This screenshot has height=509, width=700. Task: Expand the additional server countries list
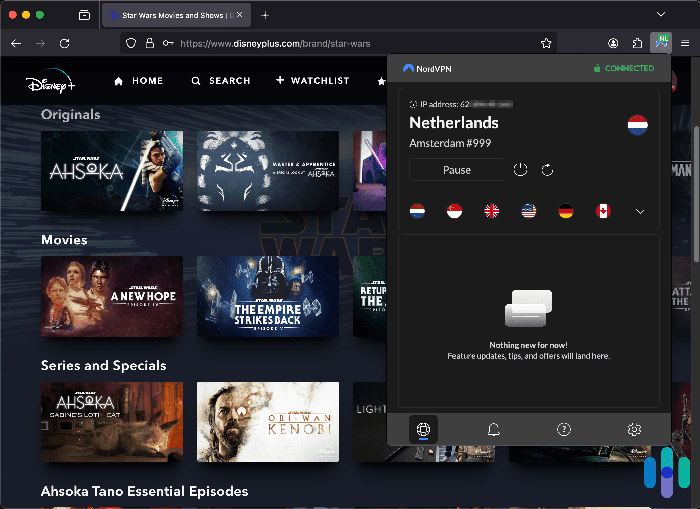tap(640, 211)
